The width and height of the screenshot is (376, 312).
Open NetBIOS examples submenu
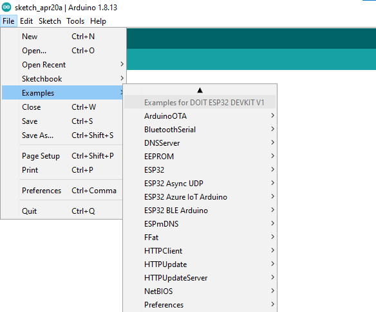click(x=200, y=291)
